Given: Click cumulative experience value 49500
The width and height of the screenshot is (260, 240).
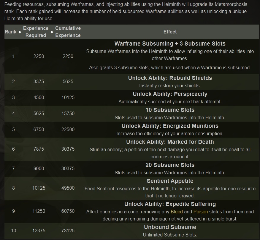Looking at the screenshot, I should (x=68, y=188).
